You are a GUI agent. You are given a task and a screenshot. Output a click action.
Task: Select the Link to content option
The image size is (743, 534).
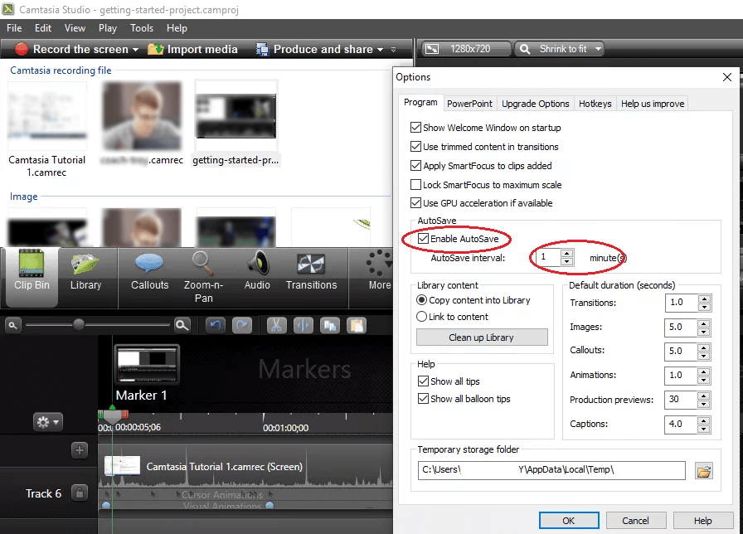coord(422,317)
